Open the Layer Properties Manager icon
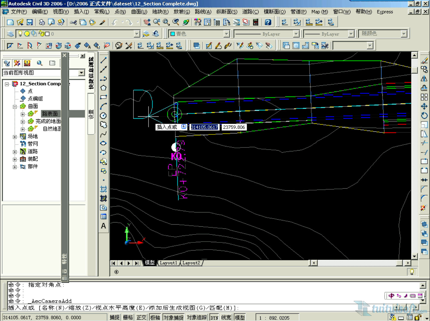 (x=10, y=34)
